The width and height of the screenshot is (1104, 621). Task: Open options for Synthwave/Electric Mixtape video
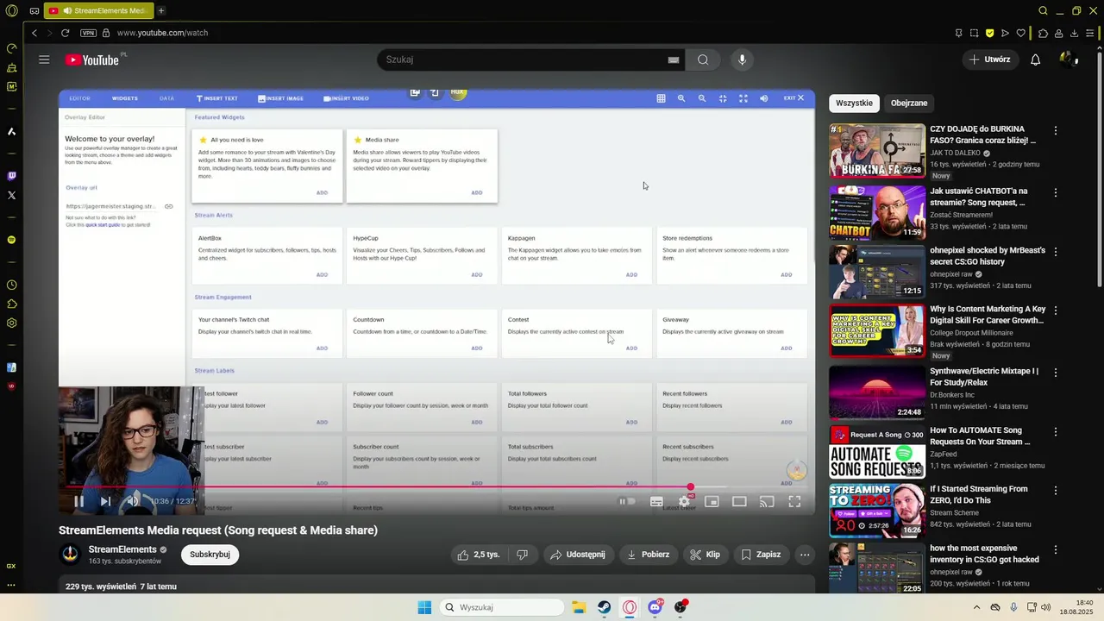coord(1056,373)
